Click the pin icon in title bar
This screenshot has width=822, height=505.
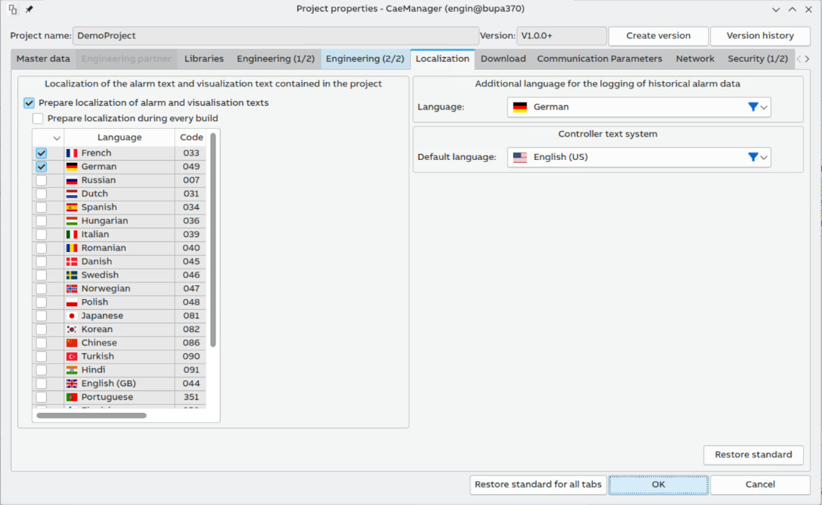(x=29, y=9)
